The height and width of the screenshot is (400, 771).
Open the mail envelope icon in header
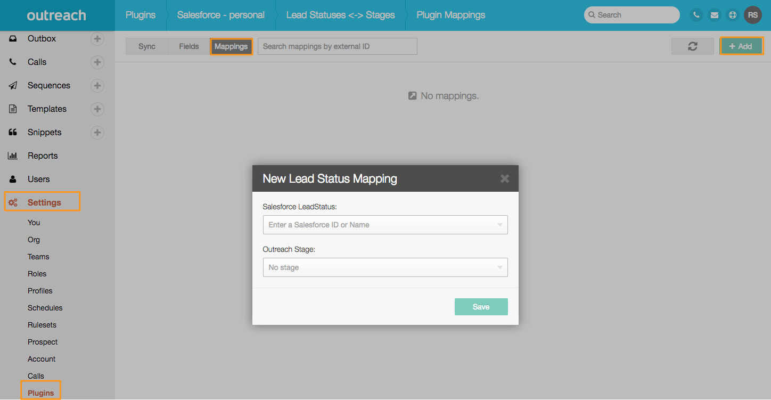715,15
